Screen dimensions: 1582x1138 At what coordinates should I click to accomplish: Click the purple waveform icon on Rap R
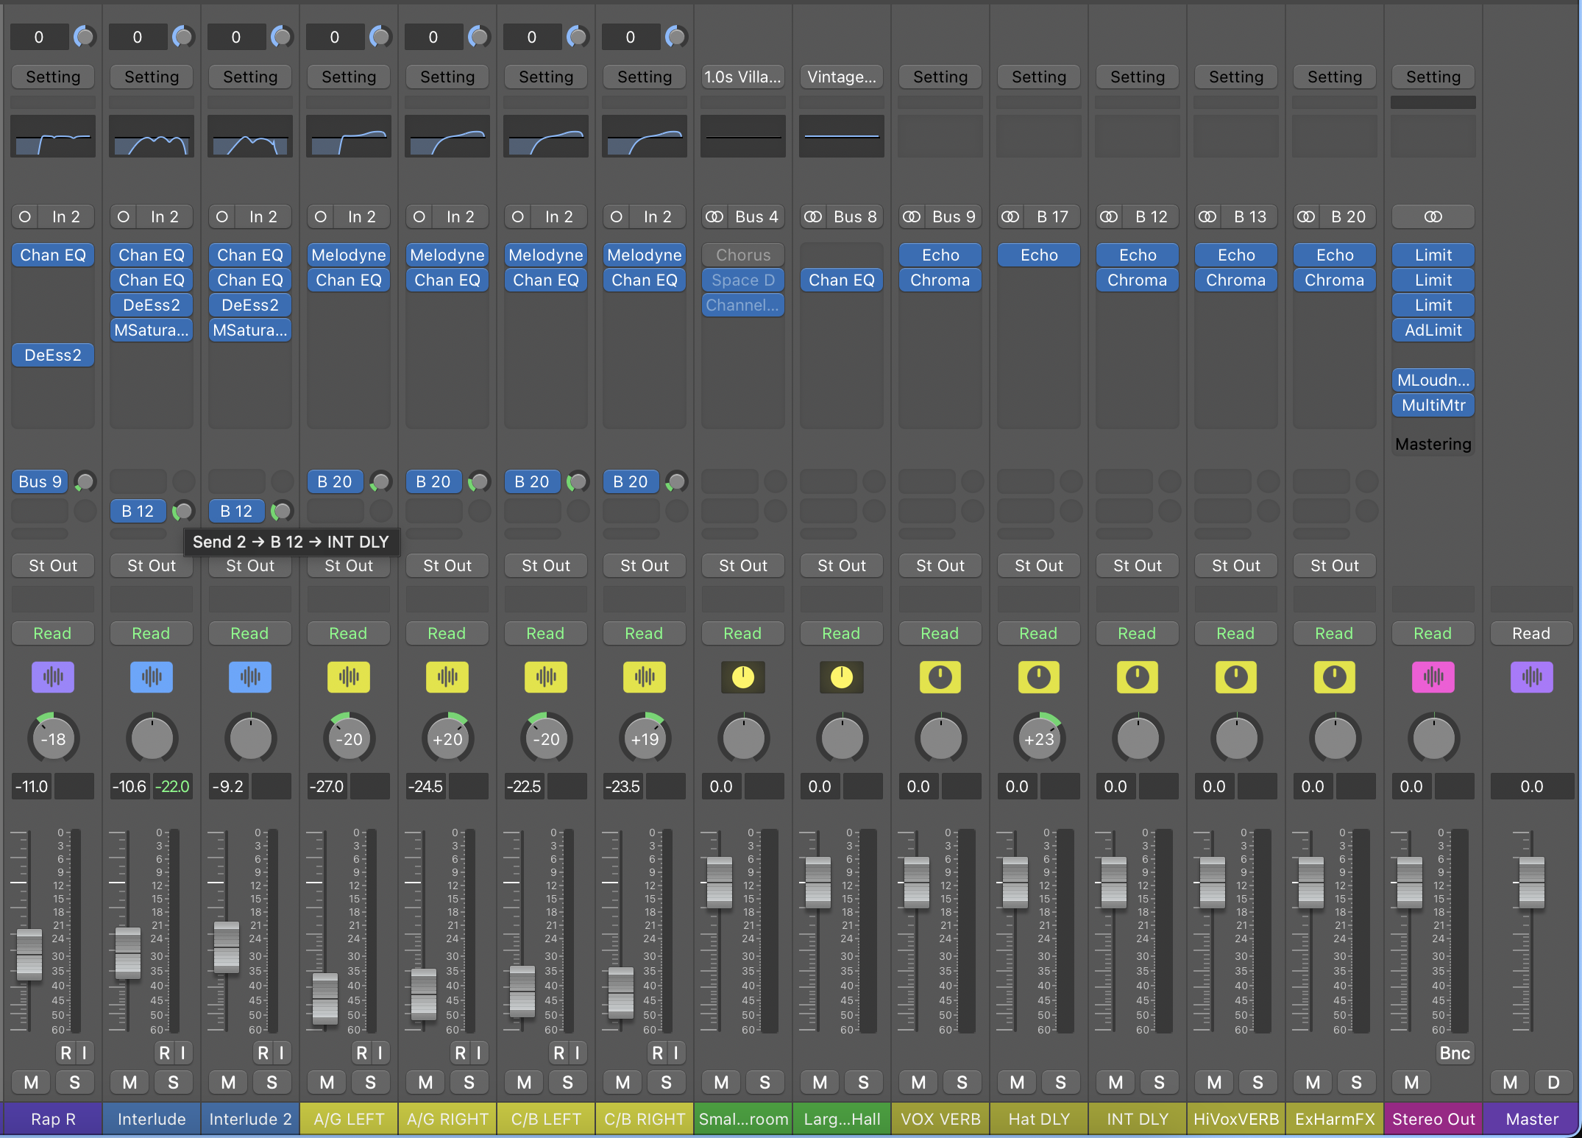pos(53,676)
